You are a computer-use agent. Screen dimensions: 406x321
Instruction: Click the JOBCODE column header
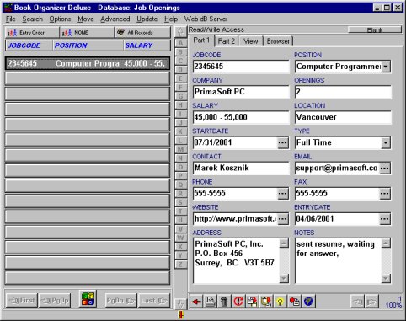[x=29, y=45]
